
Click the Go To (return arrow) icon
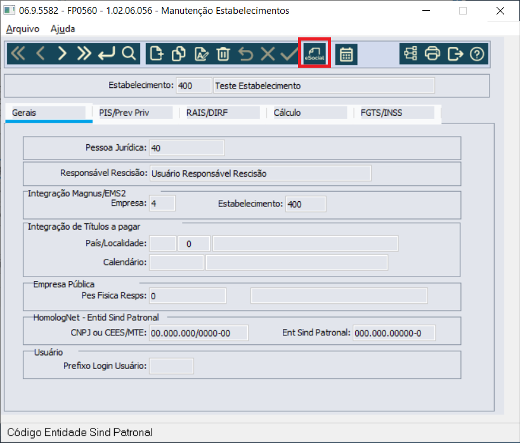pos(107,54)
